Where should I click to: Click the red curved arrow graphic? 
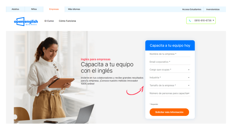[135, 90]
